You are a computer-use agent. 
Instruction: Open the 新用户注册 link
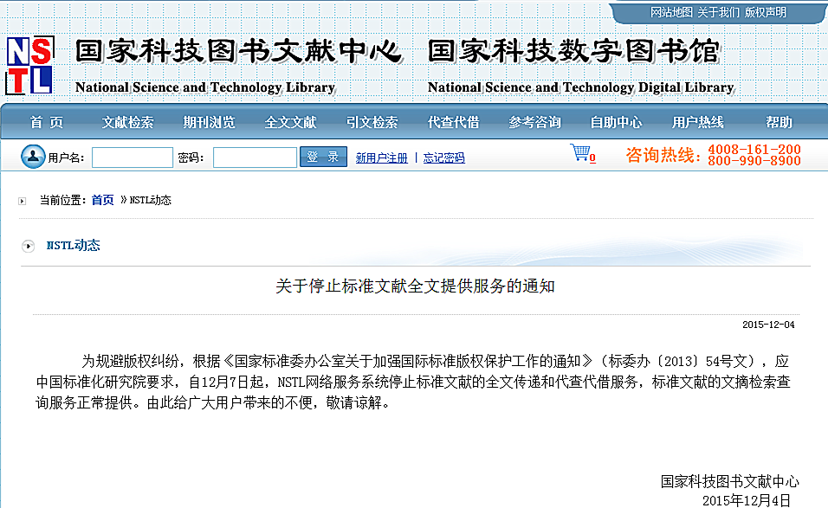381,158
